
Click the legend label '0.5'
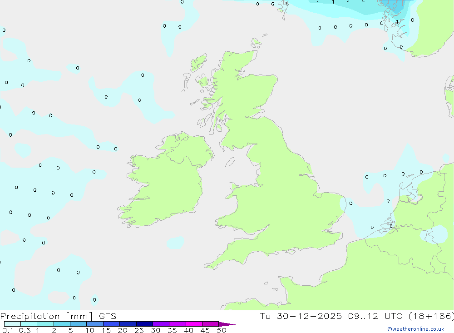(25, 330)
